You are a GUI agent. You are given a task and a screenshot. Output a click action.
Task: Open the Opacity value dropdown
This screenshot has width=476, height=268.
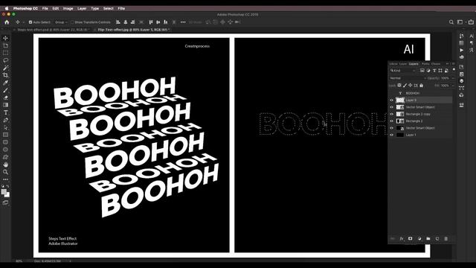[453, 78]
